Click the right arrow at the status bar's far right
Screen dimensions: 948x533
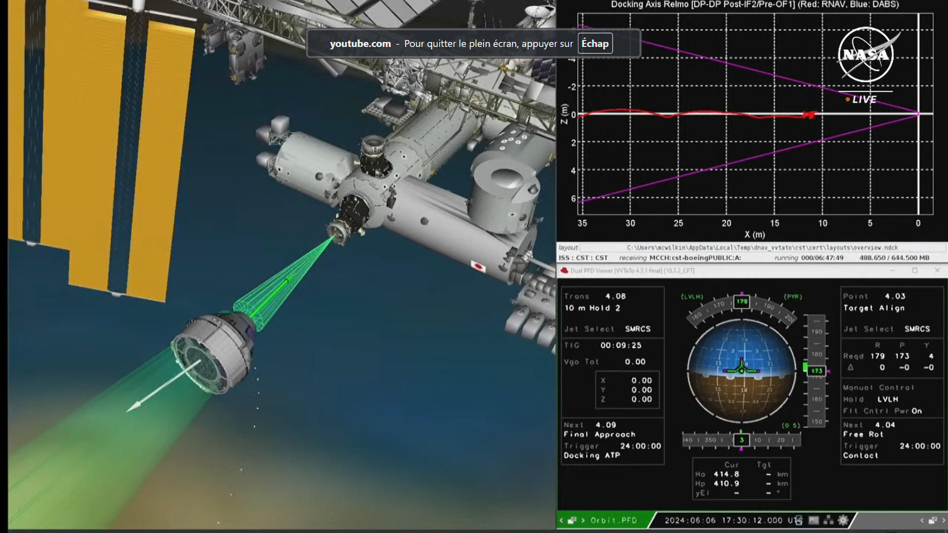[944, 520]
